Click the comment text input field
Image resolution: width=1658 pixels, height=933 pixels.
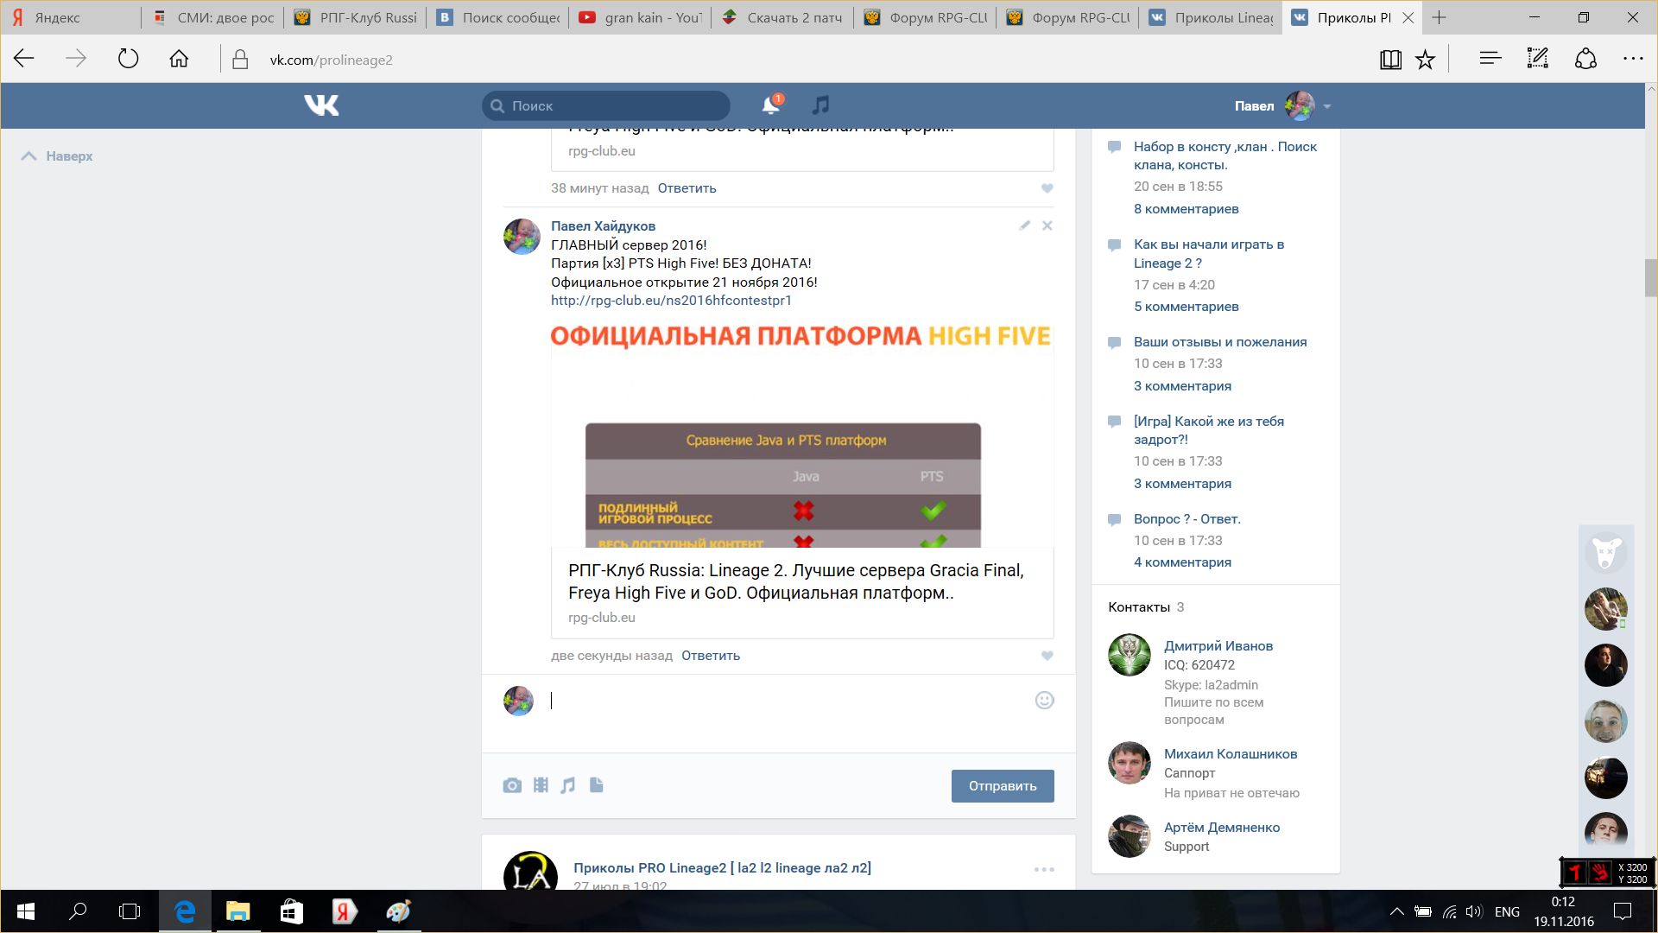pyautogui.click(x=777, y=701)
